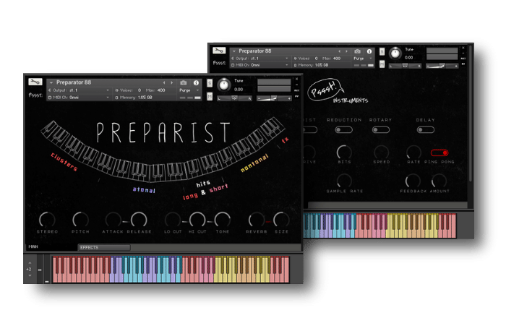
Task: Click the SAMPLE RATE knob
Action: 344,181
